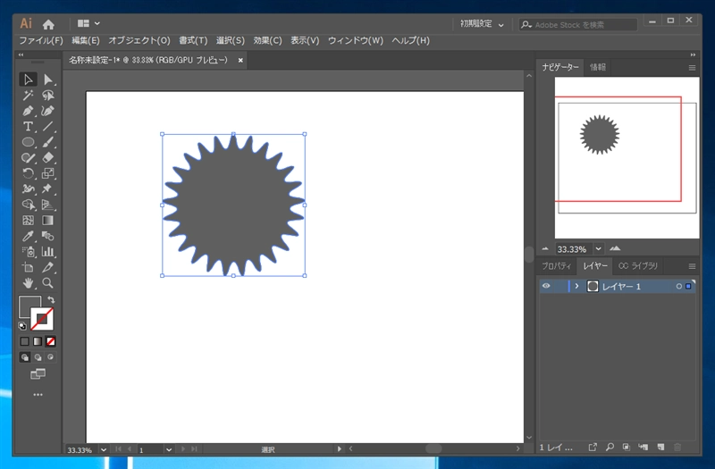The image size is (715, 469).
Task: Set the None color mode
Action: point(51,341)
